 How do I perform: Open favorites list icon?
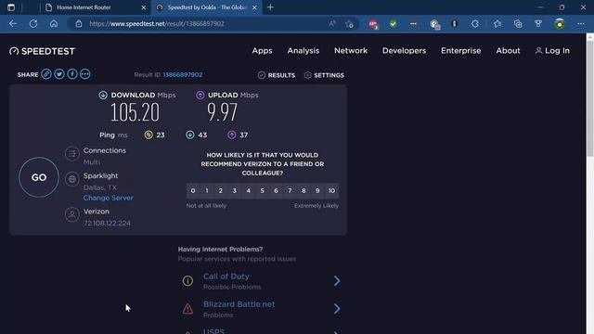[x=497, y=24]
